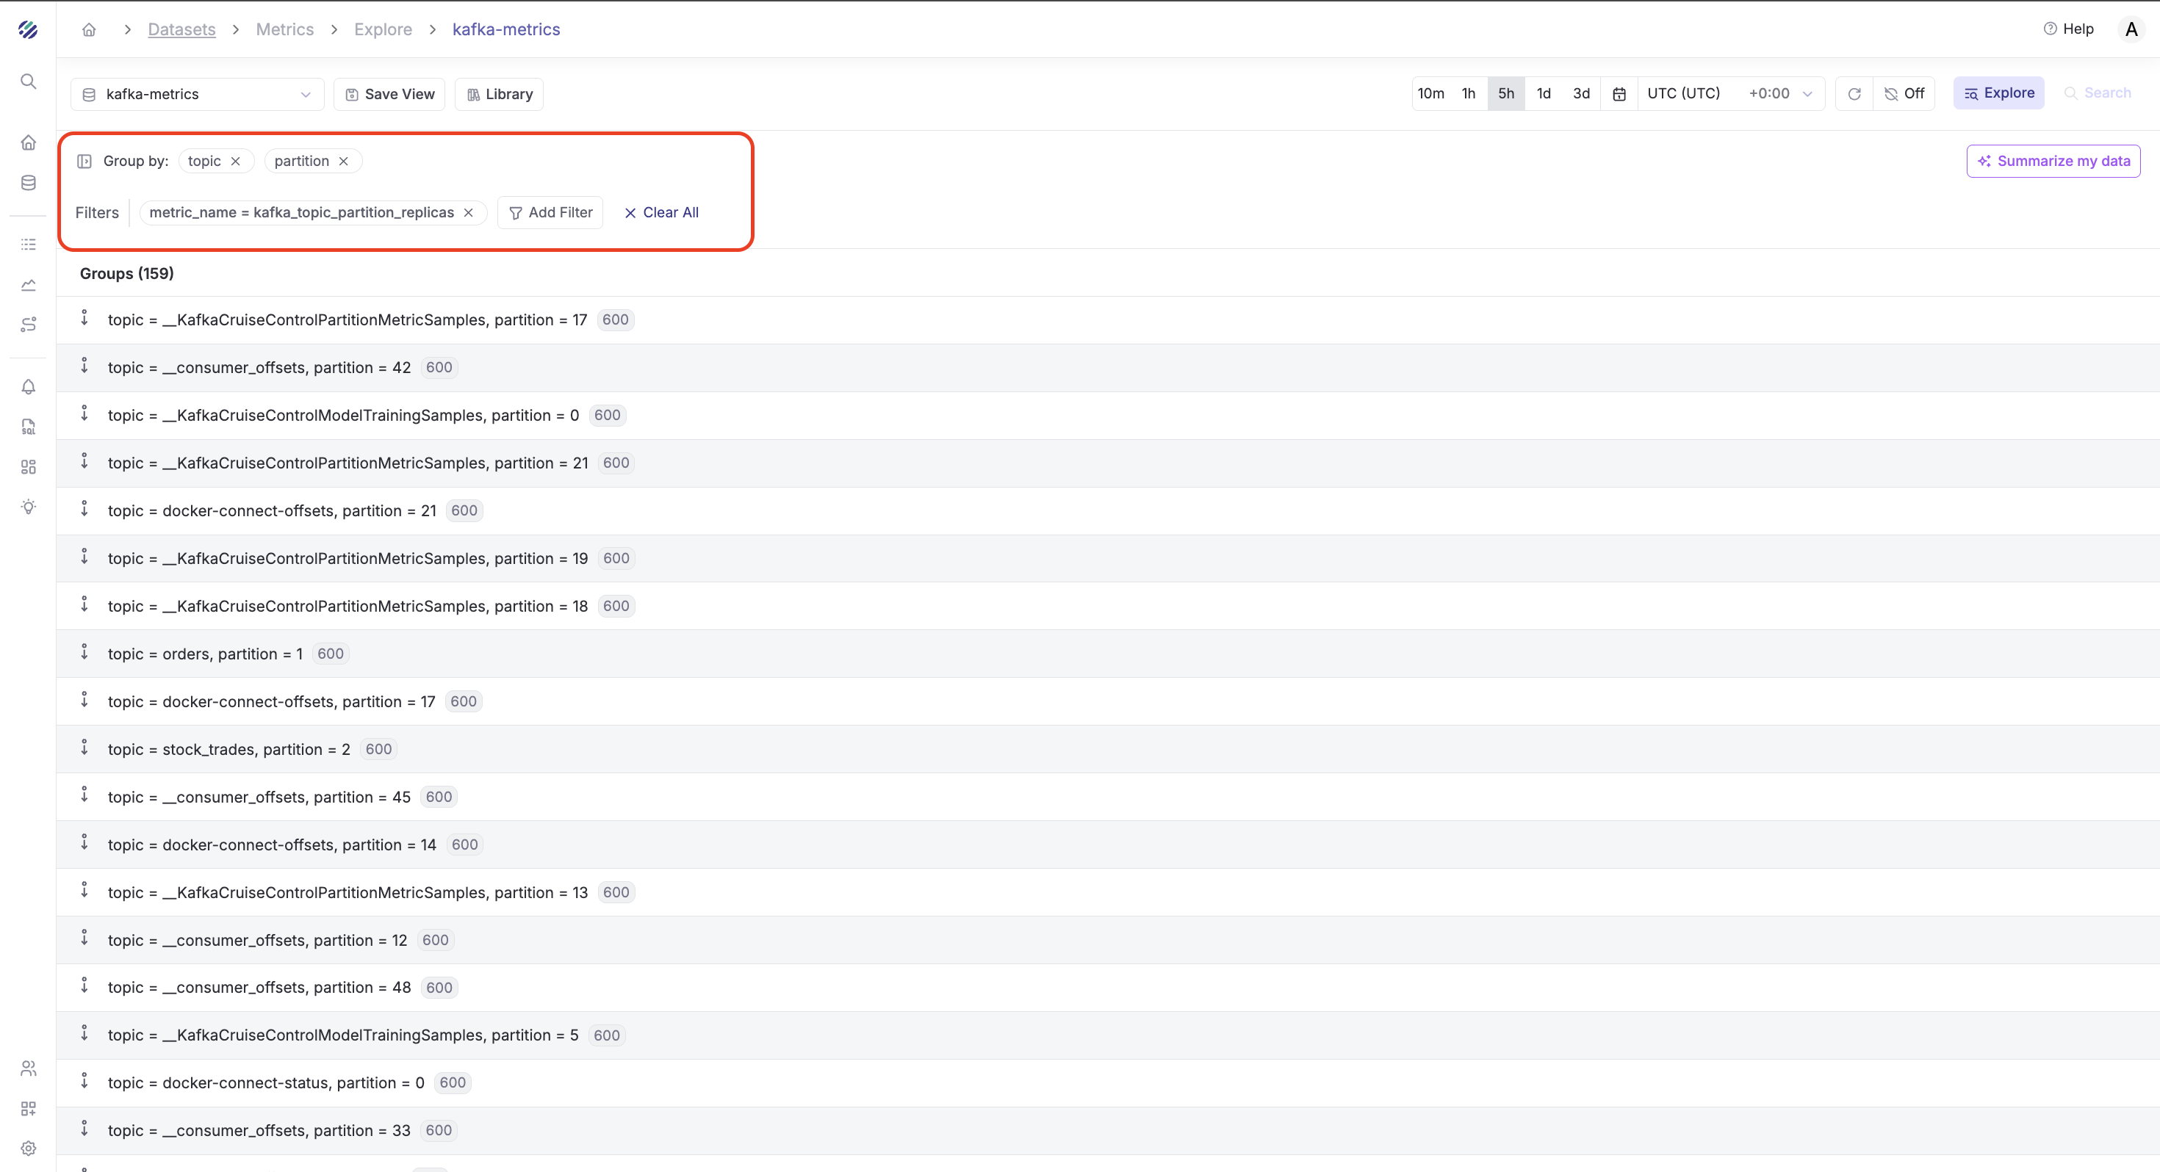Click the Add Filter button
This screenshot has height=1172, width=2160.
550,213
